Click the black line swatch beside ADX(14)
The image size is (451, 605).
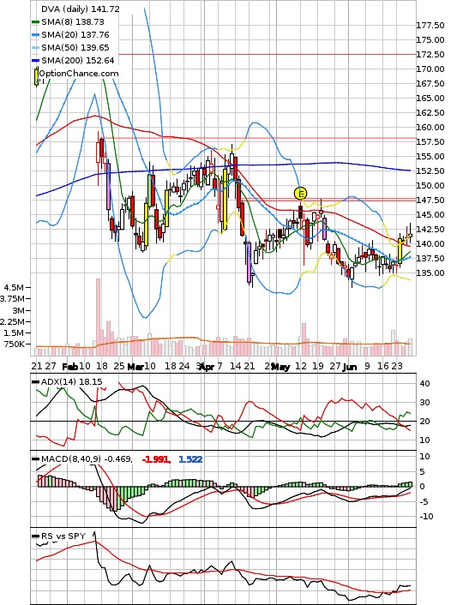coord(35,382)
